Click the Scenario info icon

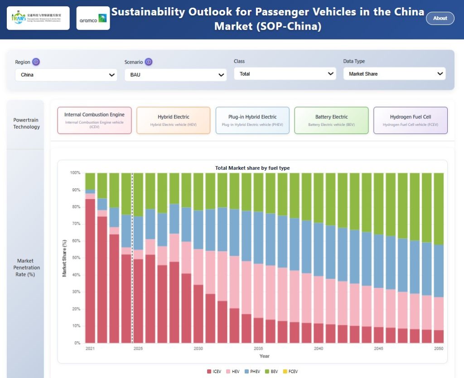click(x=149, y=62)
